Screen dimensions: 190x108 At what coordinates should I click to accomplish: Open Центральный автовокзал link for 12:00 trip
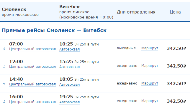coord(32,67)
